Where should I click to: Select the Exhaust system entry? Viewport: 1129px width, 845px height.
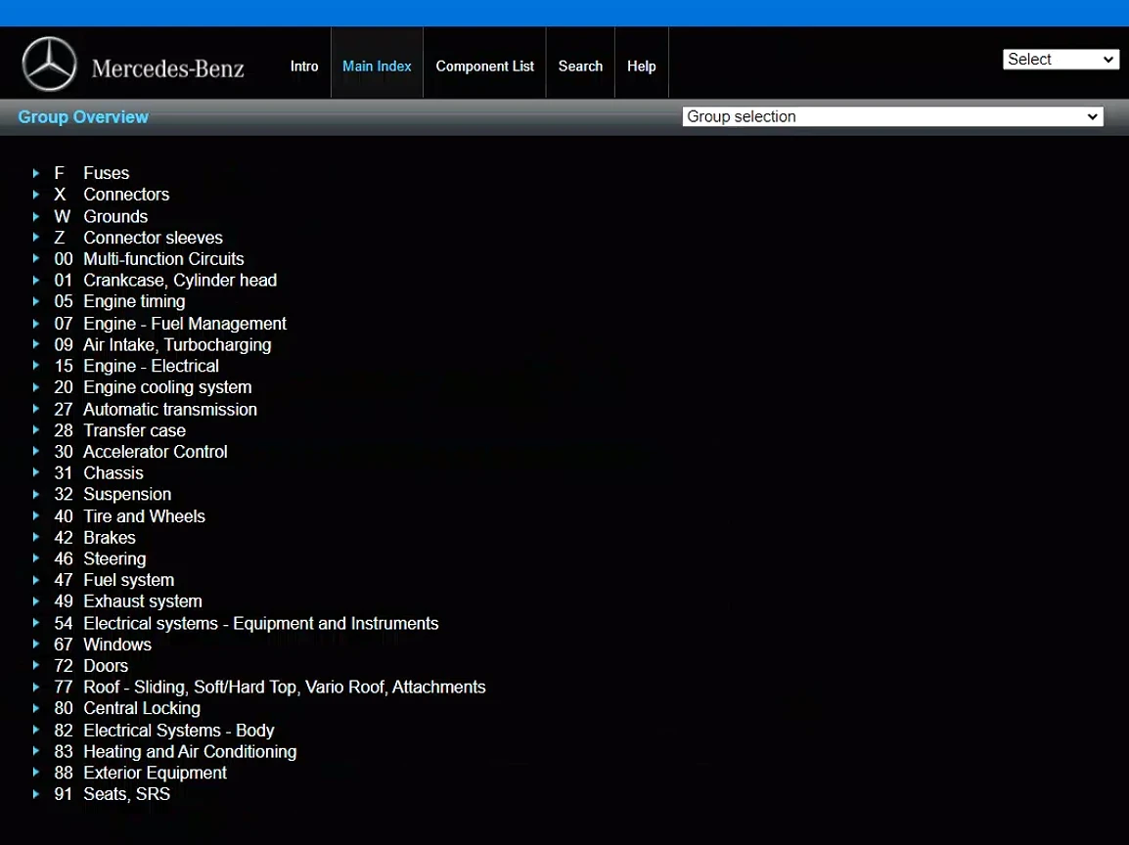[x=143, y=601]
